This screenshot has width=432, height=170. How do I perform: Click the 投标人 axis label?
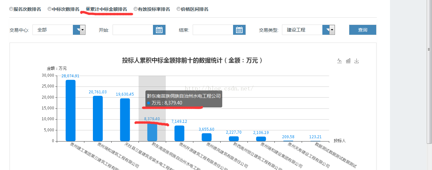(340, 141)
